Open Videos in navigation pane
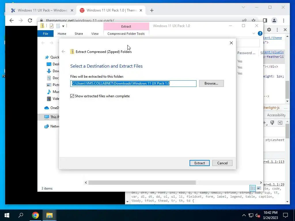The width and height of the screenshot is (295, 221). tap(53, 99)
